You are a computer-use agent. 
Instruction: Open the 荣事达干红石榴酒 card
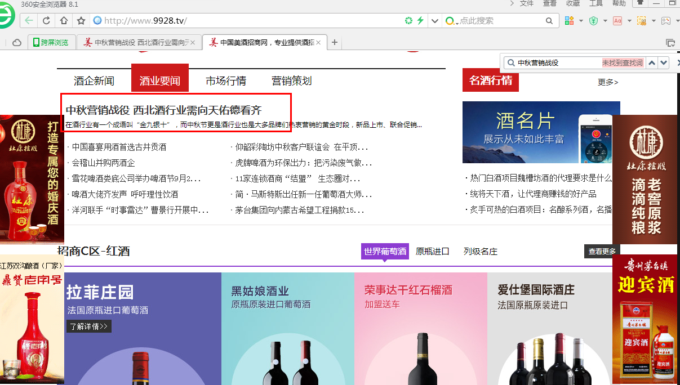pyautogui.click(x=421, y=329)
